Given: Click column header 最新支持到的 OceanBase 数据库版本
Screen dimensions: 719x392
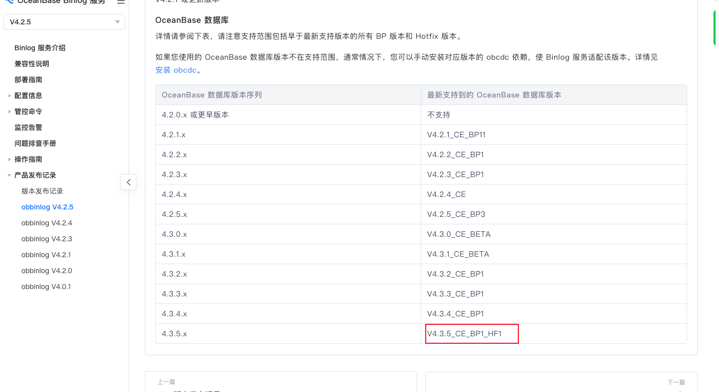Looking at the screenshot, I should [x=554, y=95].
